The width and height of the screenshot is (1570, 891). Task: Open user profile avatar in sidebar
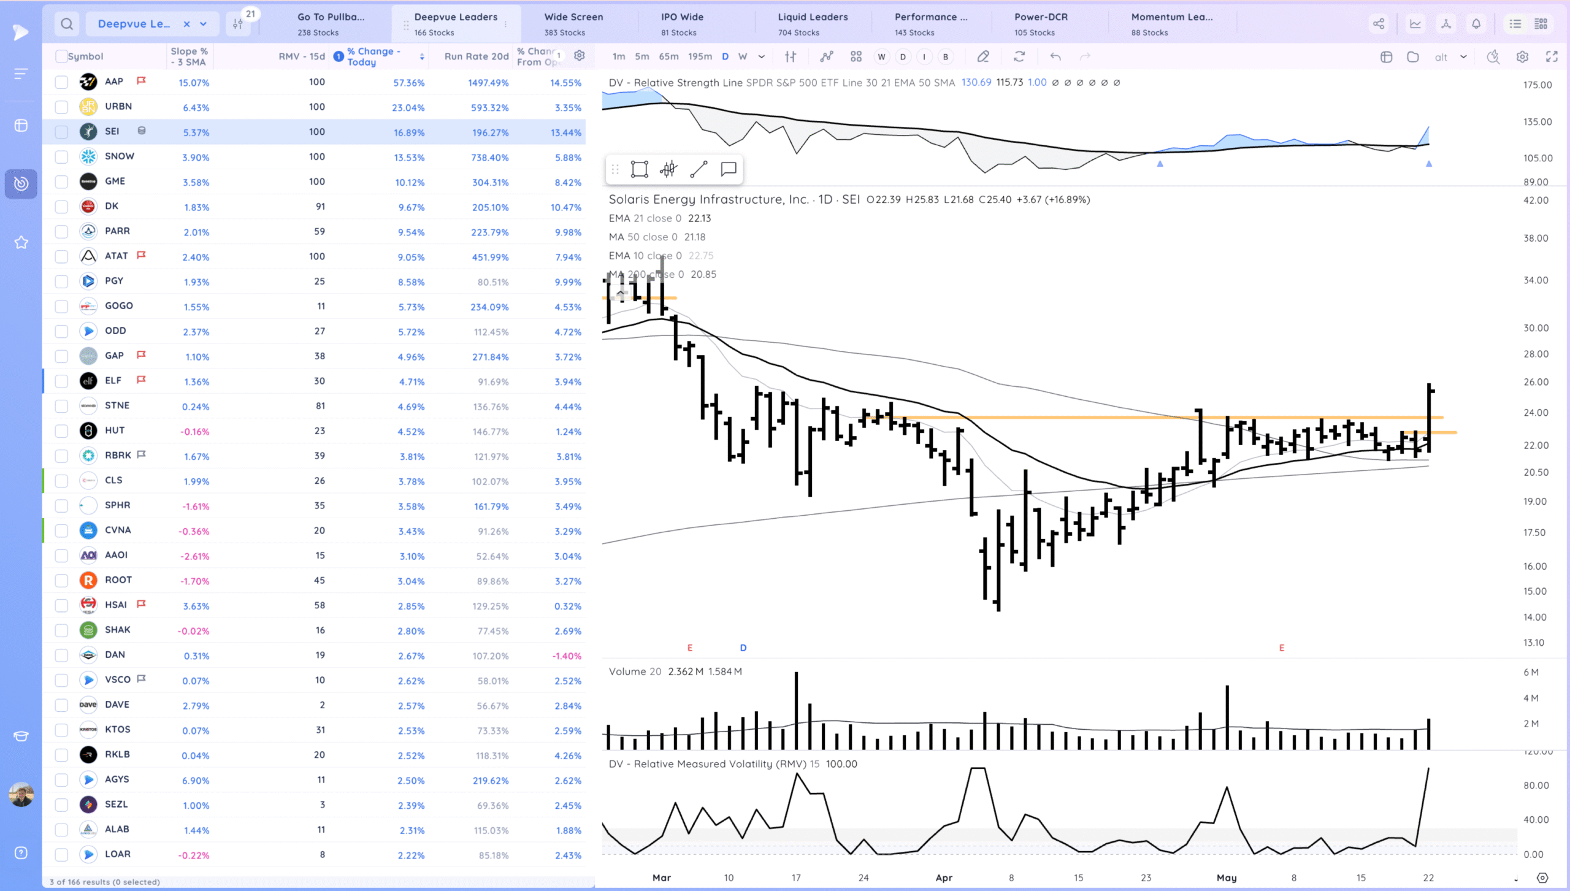point(21,794)
